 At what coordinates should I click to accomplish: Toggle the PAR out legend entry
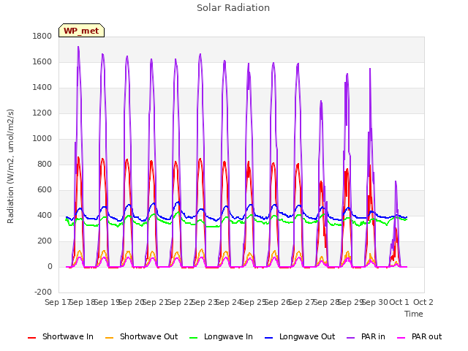coord(419,336)
